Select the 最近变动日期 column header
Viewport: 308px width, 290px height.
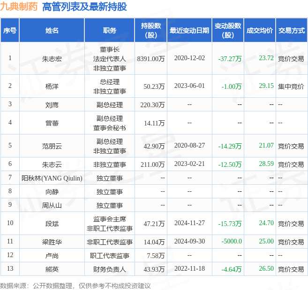(x=189, y=31)
